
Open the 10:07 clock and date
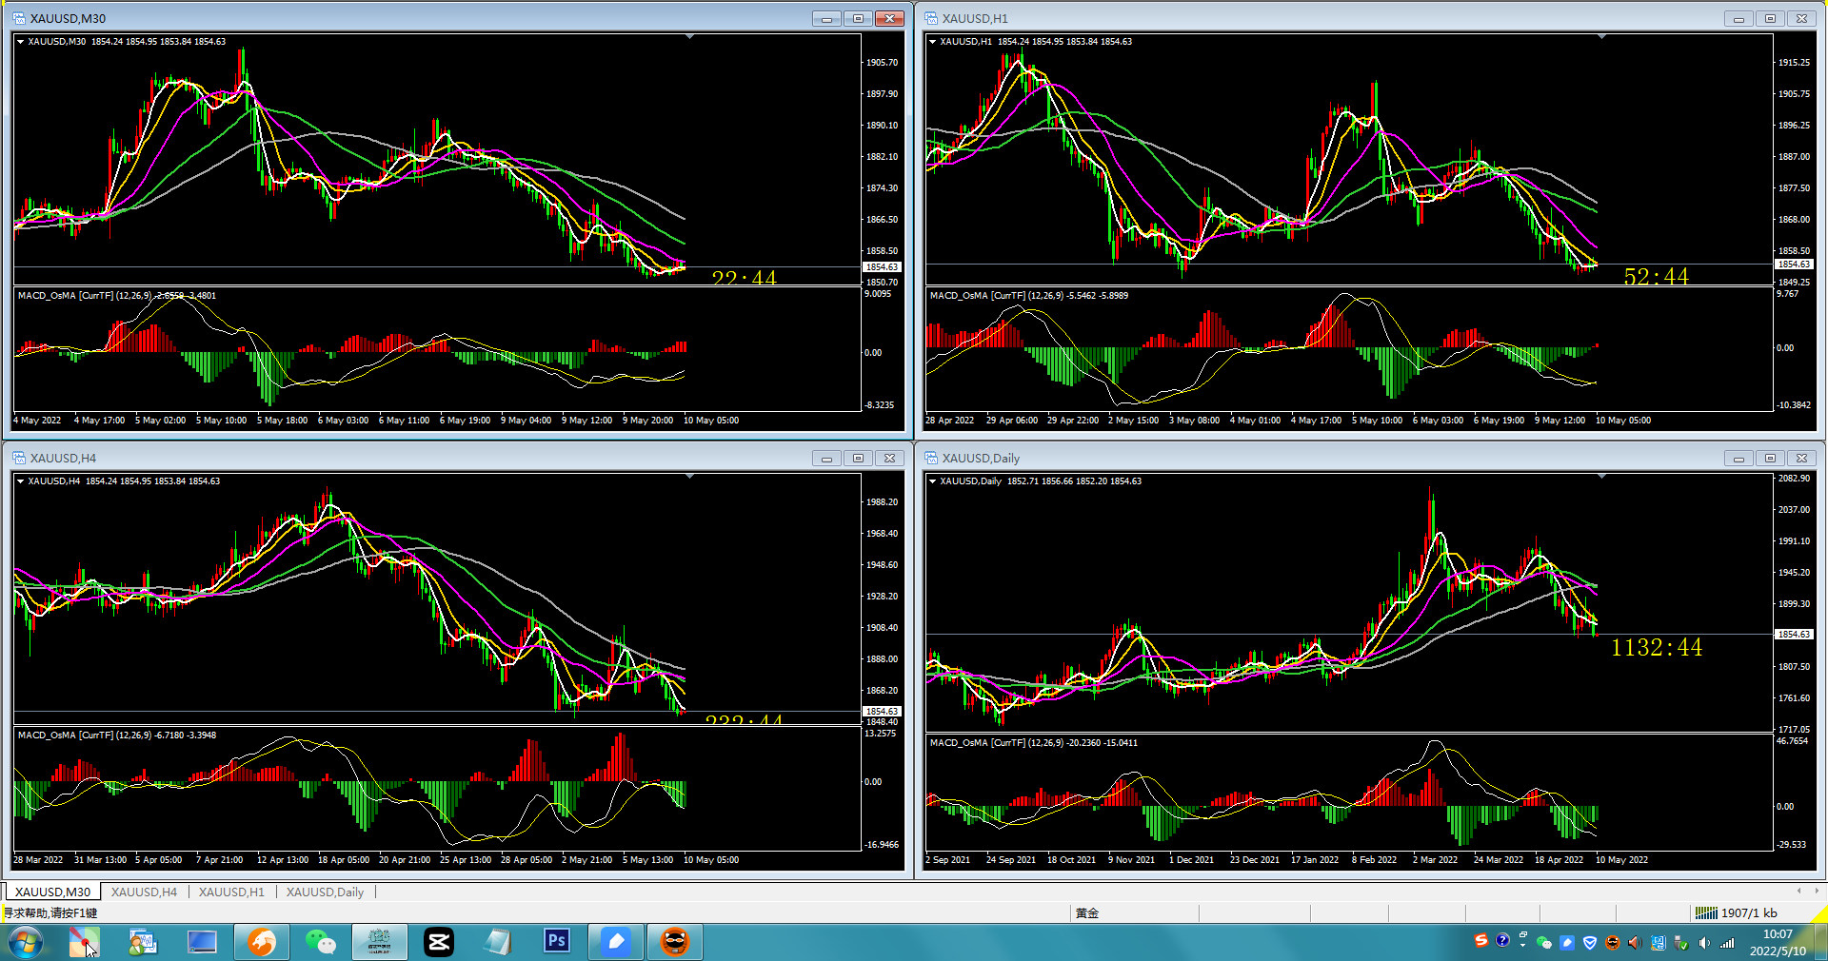pos(1778,943)
